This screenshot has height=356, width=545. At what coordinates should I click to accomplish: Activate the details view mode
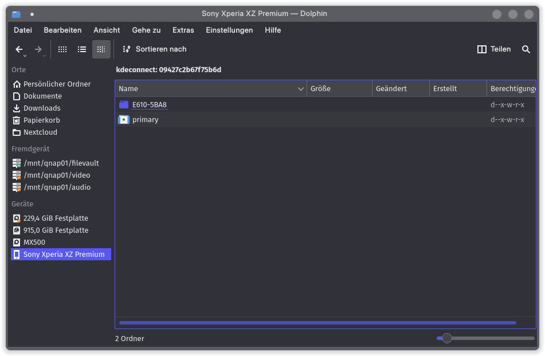click(101, 49)
